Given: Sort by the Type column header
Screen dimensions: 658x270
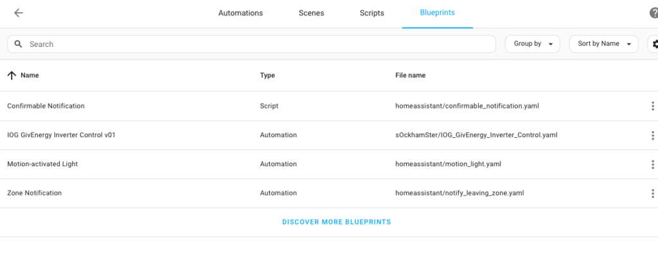Looking at the screenshot, I should tap(267, 75).
